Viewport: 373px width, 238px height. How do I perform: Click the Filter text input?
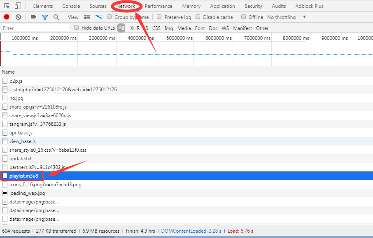[35, 28]
